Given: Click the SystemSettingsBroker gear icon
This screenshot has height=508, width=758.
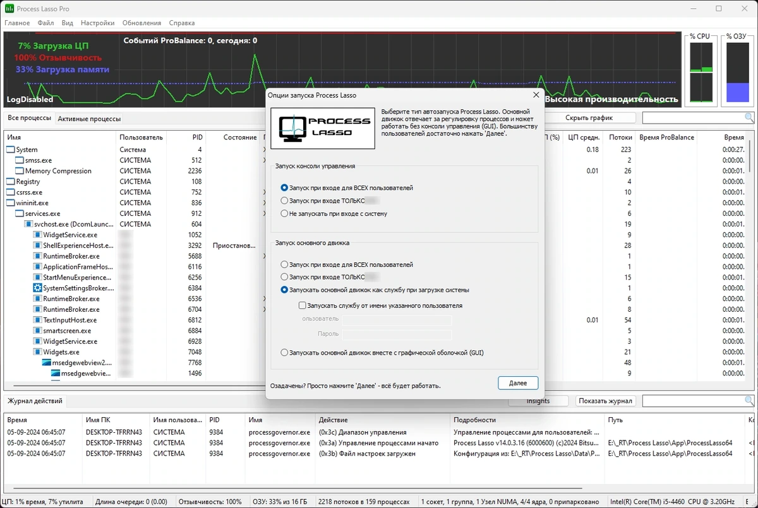Looking at the screenshot, I should point(37,288).
